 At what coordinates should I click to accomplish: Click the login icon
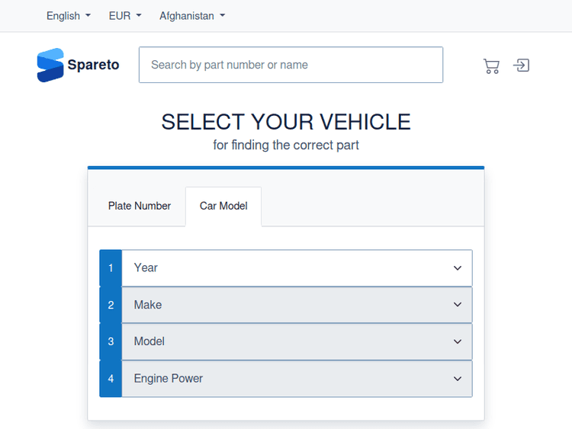point(521,66)
